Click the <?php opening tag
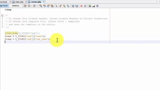The width and height of the screenshot is (160, 90). click(8, 10)
